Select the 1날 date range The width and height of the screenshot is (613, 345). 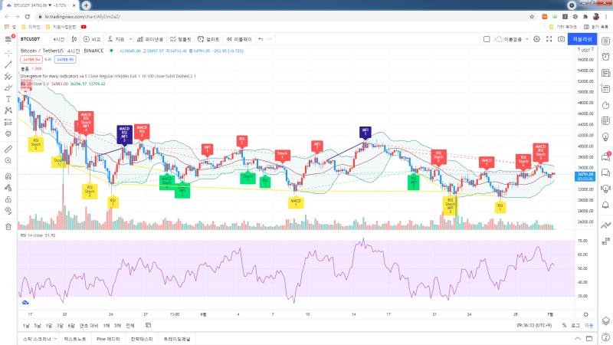pyautogui.click(x=26, y=325)
